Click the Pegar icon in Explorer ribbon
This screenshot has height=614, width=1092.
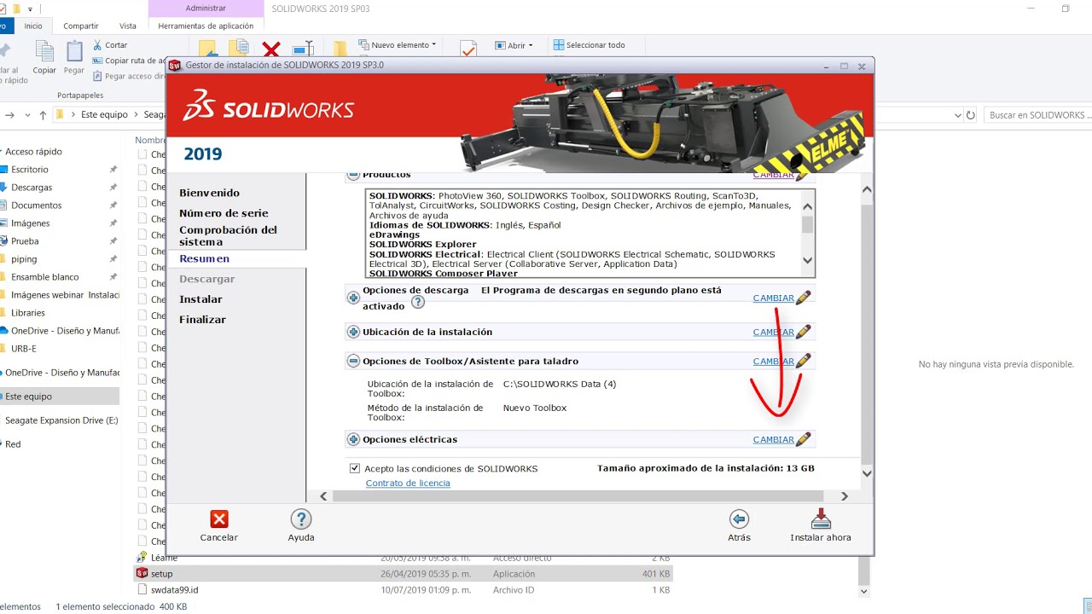point(74,52)
